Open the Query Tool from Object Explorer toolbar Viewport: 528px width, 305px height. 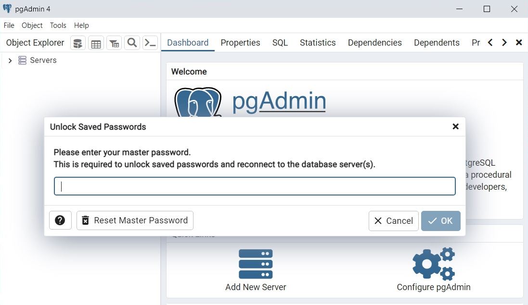pos(78,43)
